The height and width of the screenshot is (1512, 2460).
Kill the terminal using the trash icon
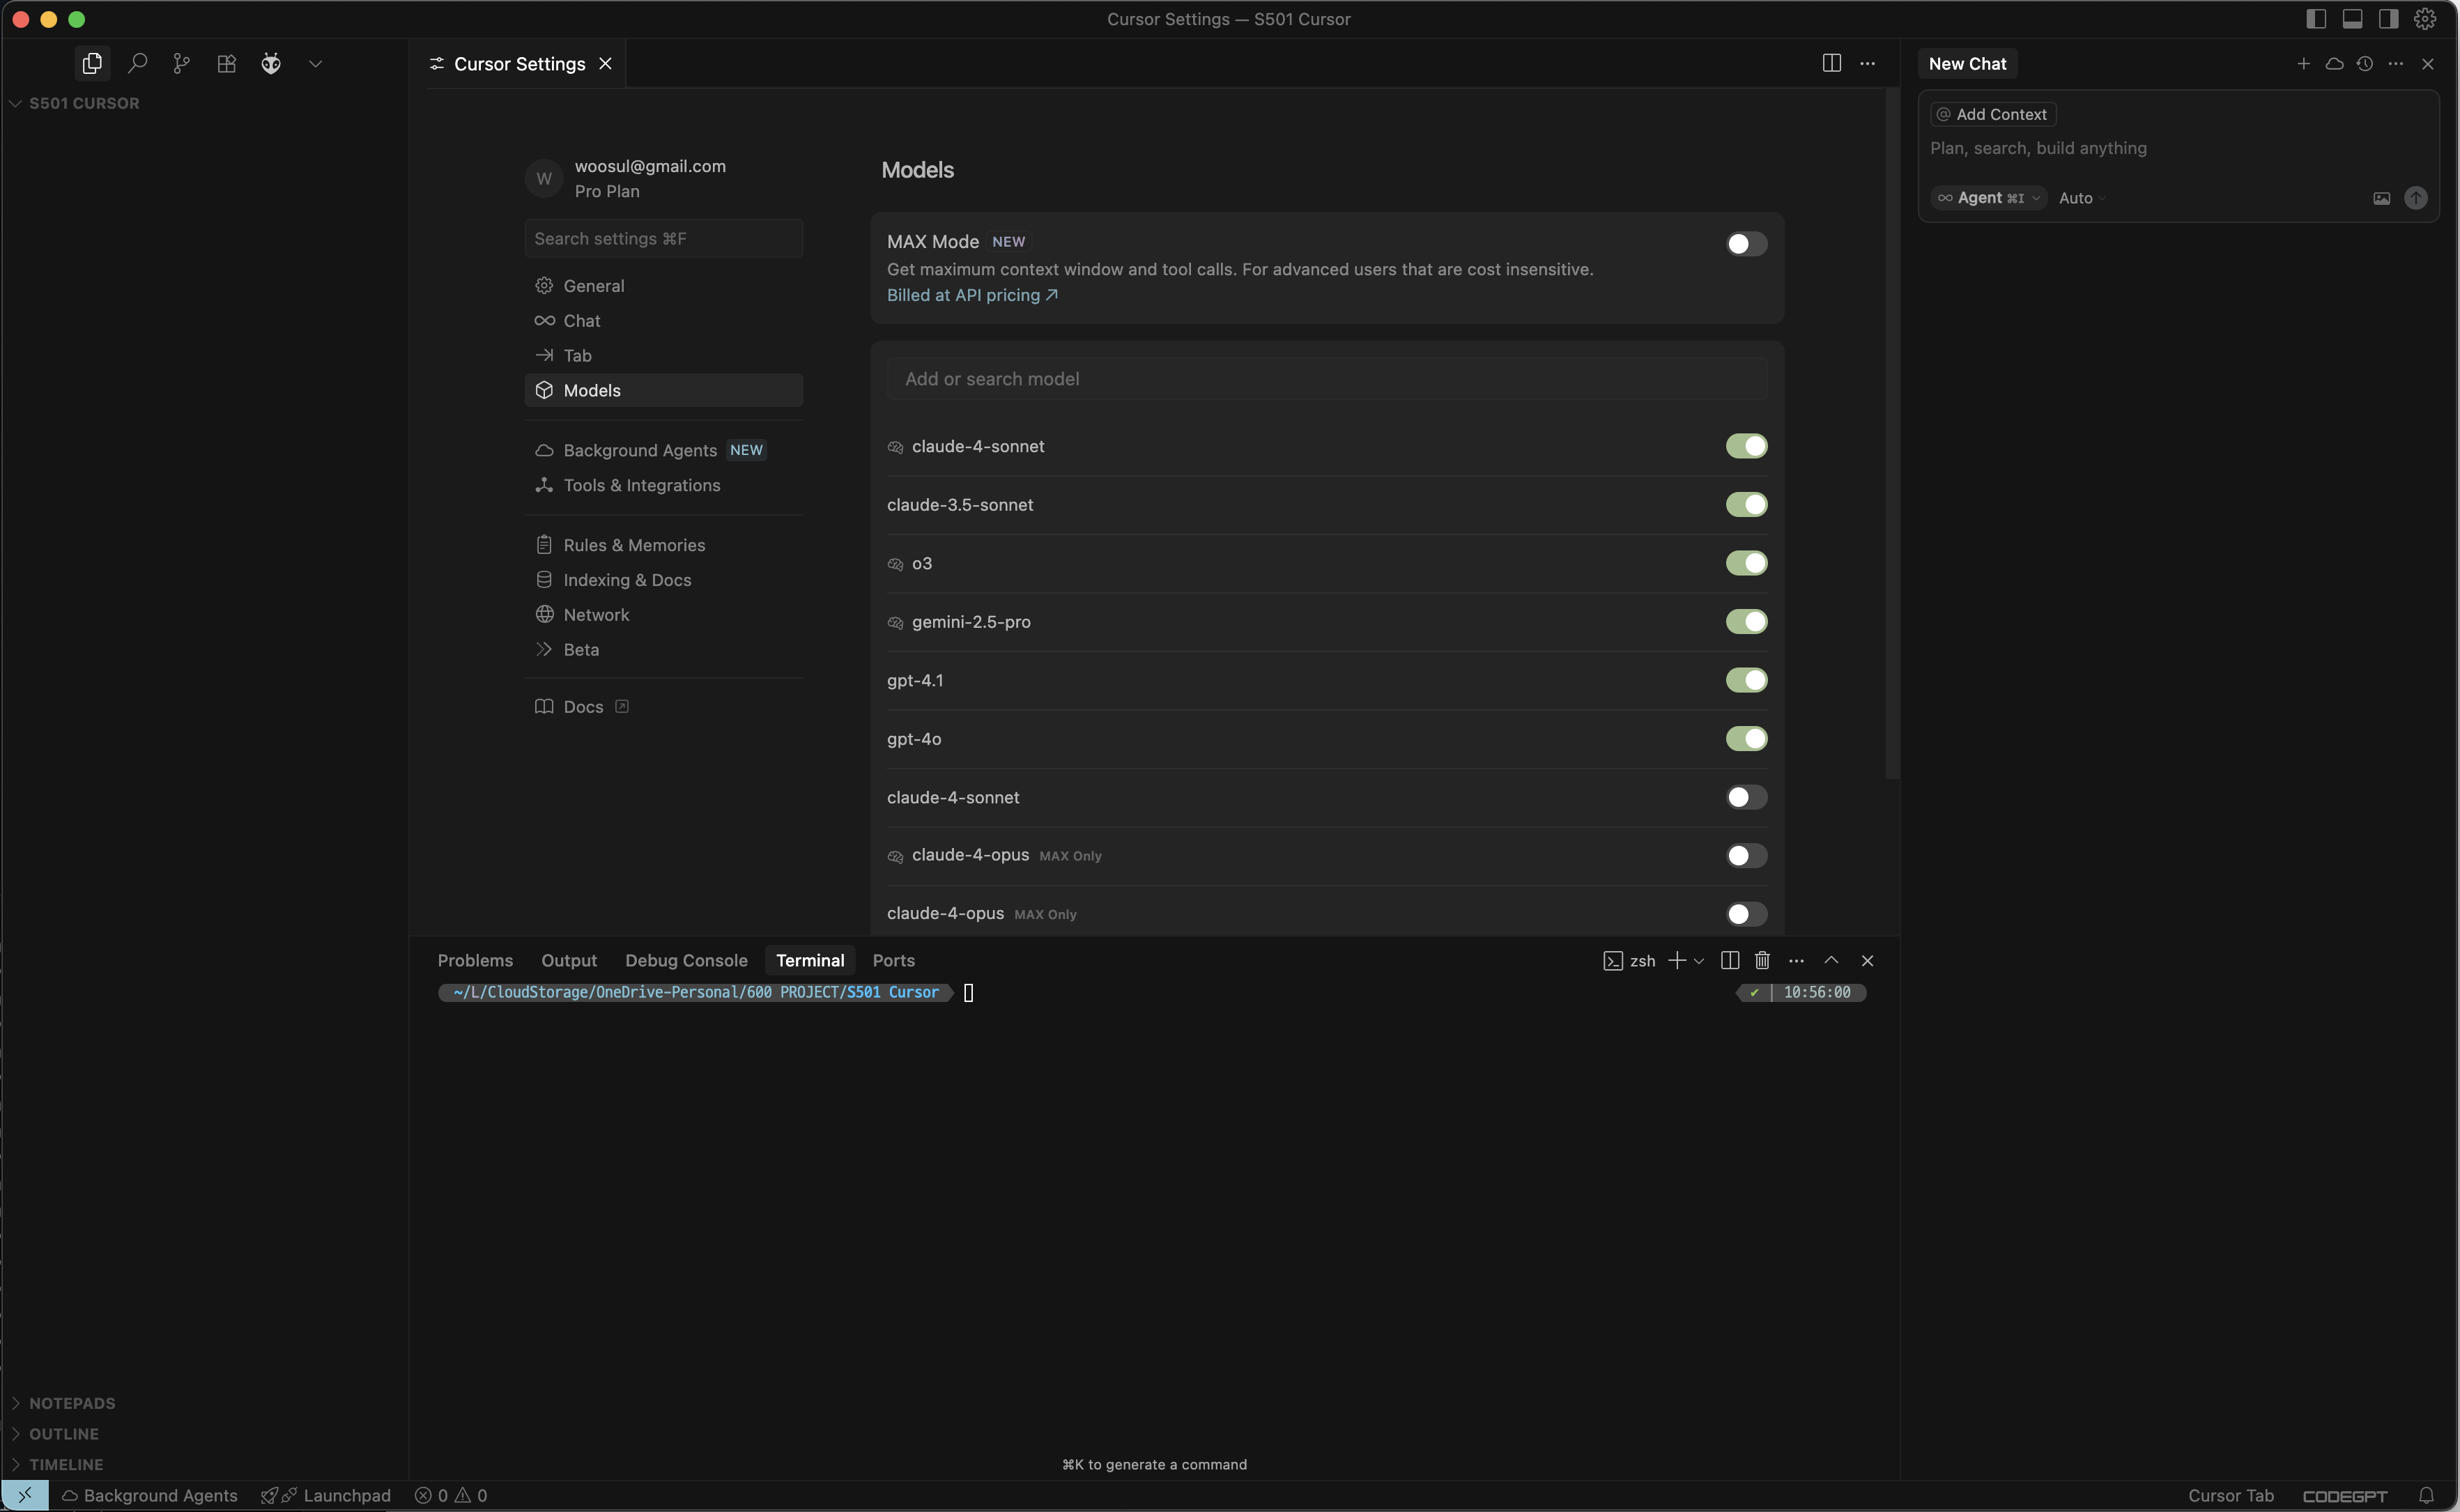pos(1762,960)
